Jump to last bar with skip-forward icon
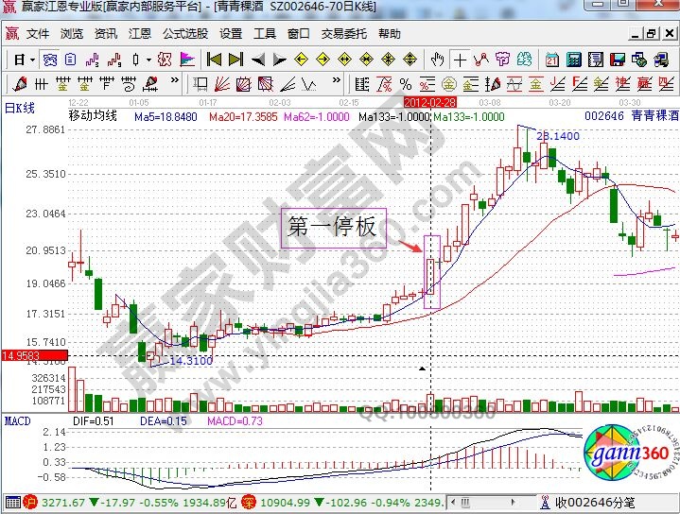680x514 pixels. point(235,60)
